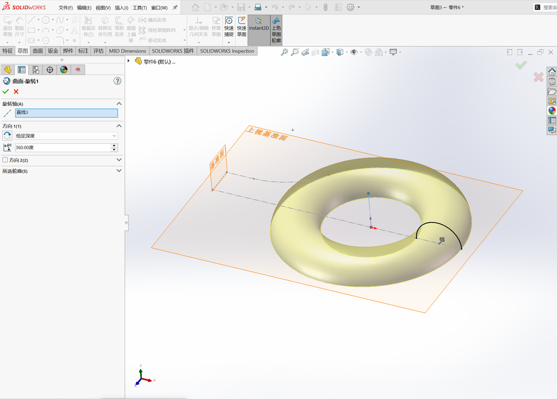Click 直线3 rotation axis selection box

coord(66,113)
